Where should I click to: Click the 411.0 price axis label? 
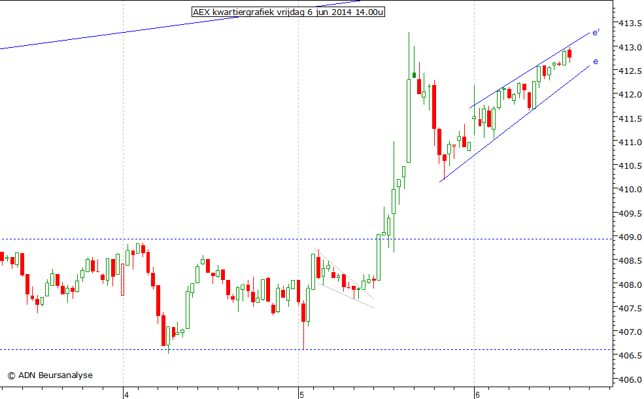(x=630, y=142)
